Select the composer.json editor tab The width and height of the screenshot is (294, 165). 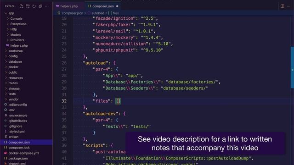coord(103,6)
